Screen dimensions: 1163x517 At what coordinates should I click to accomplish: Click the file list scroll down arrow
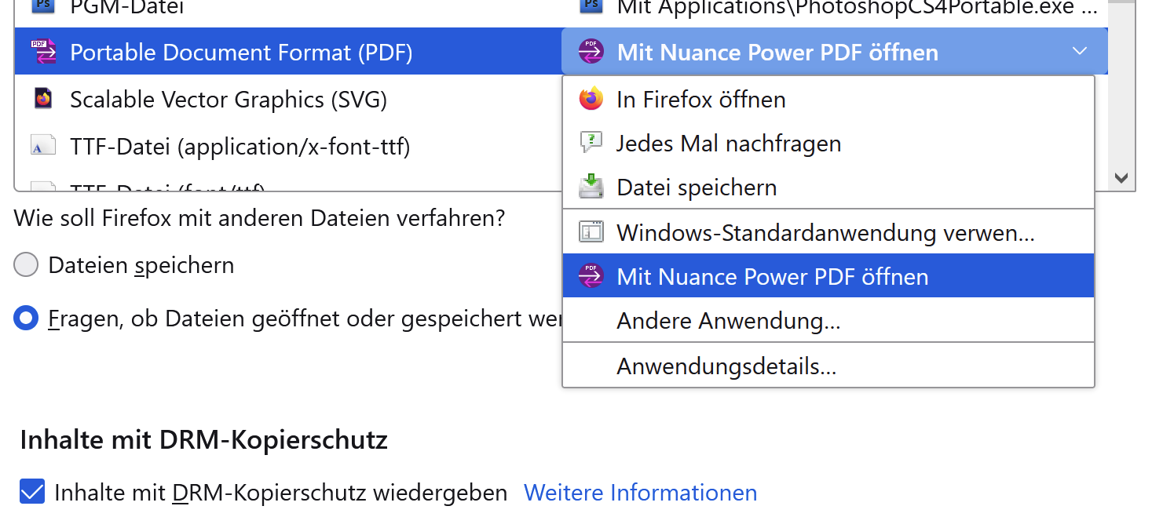coord(1121,179)
